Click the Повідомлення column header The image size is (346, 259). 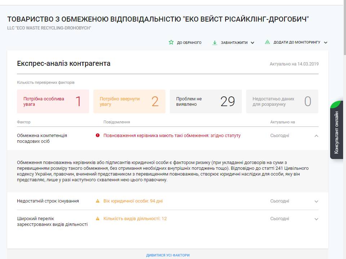click(x=117, y=122)
